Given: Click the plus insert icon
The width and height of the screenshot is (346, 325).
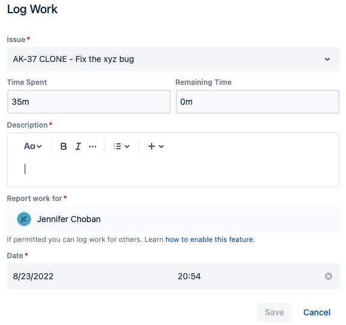Looking at the screenshot, I should tap(152, 146).
